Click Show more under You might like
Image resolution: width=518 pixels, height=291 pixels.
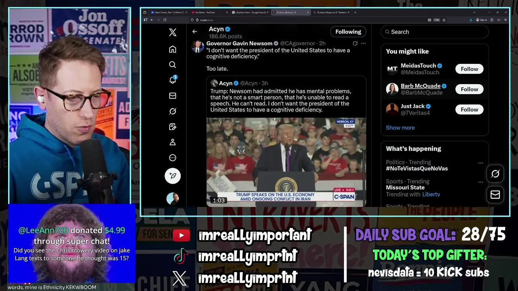pos(400,128)
